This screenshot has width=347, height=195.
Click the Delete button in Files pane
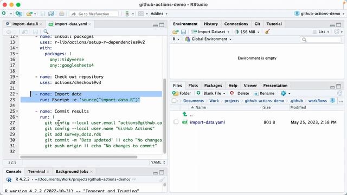click(240, 93)
